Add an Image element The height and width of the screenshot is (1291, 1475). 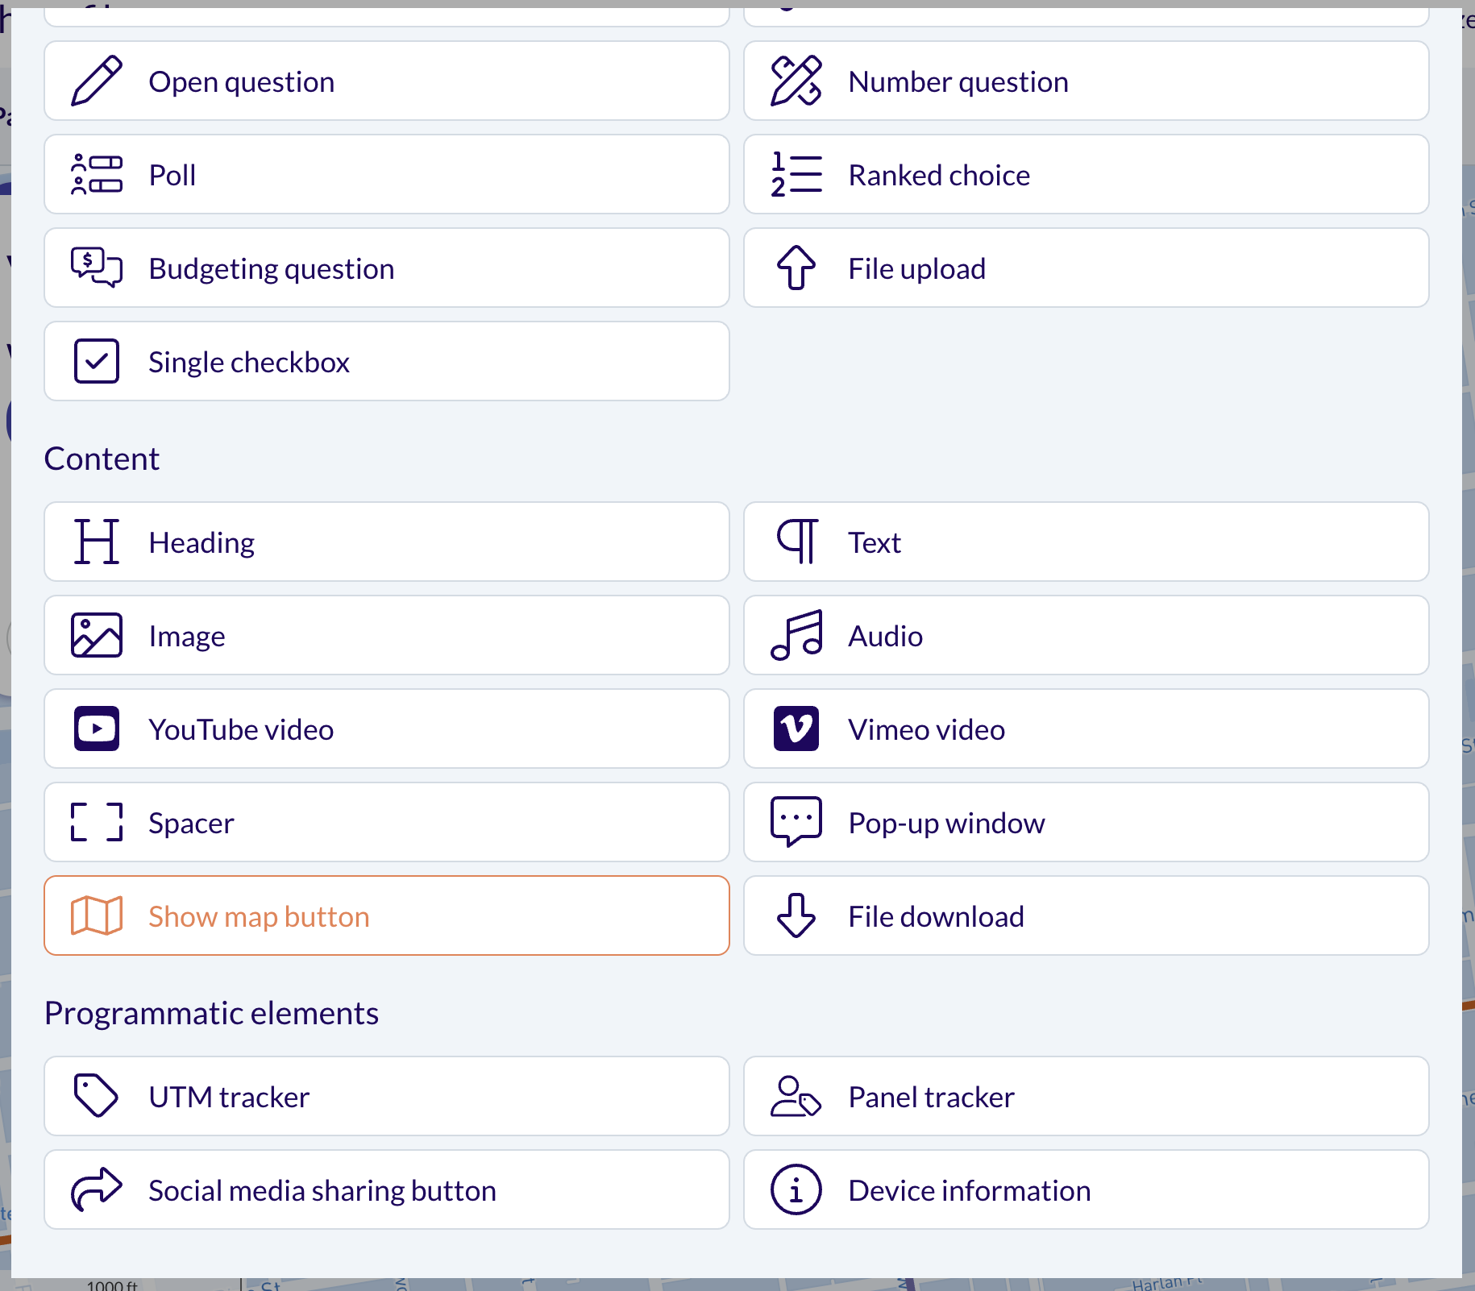(x=387, y=636)
